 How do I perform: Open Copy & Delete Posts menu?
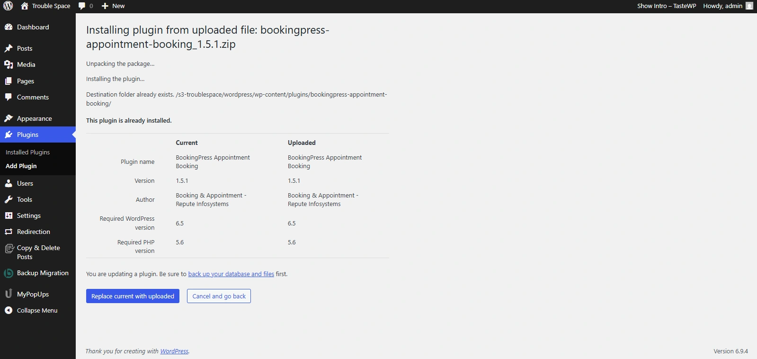[38, 252]
